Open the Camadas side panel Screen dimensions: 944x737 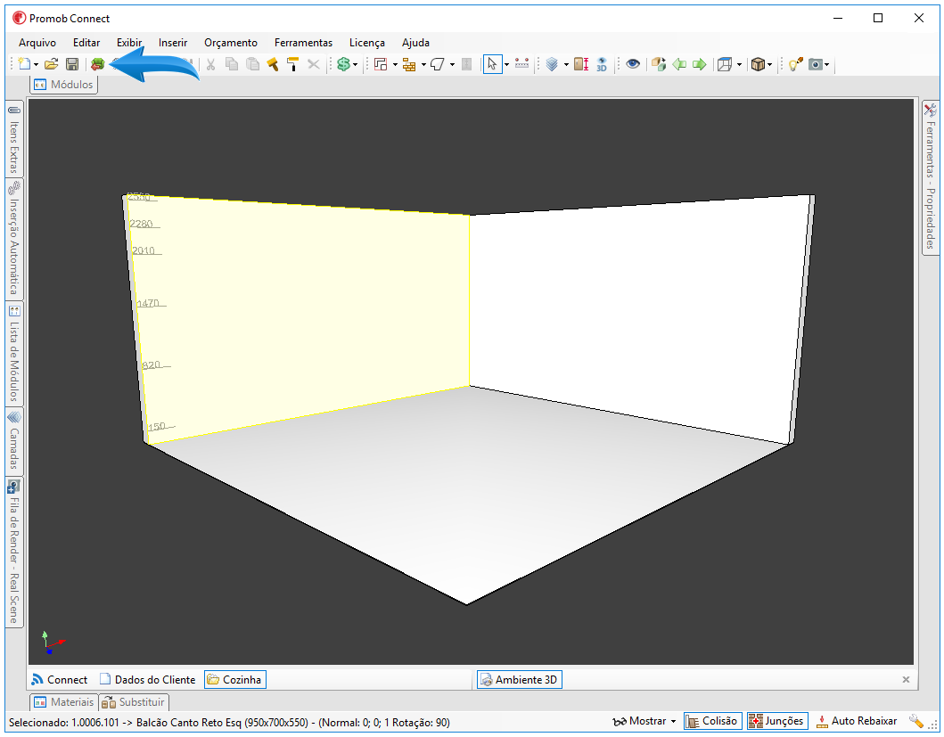(14, 441)
